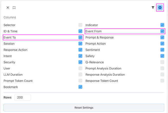Uncheck the Indicator column
The image size is (168, 113).
(x=162, y=25)
